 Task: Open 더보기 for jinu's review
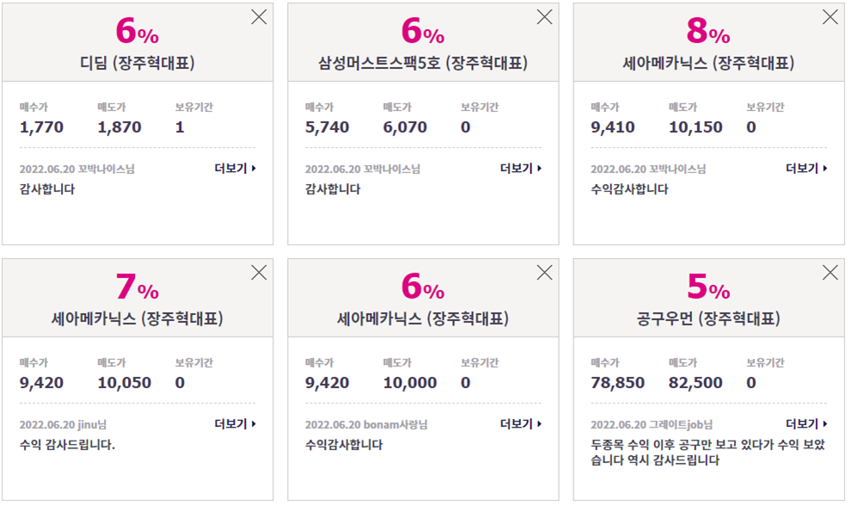tap(235, 424)
